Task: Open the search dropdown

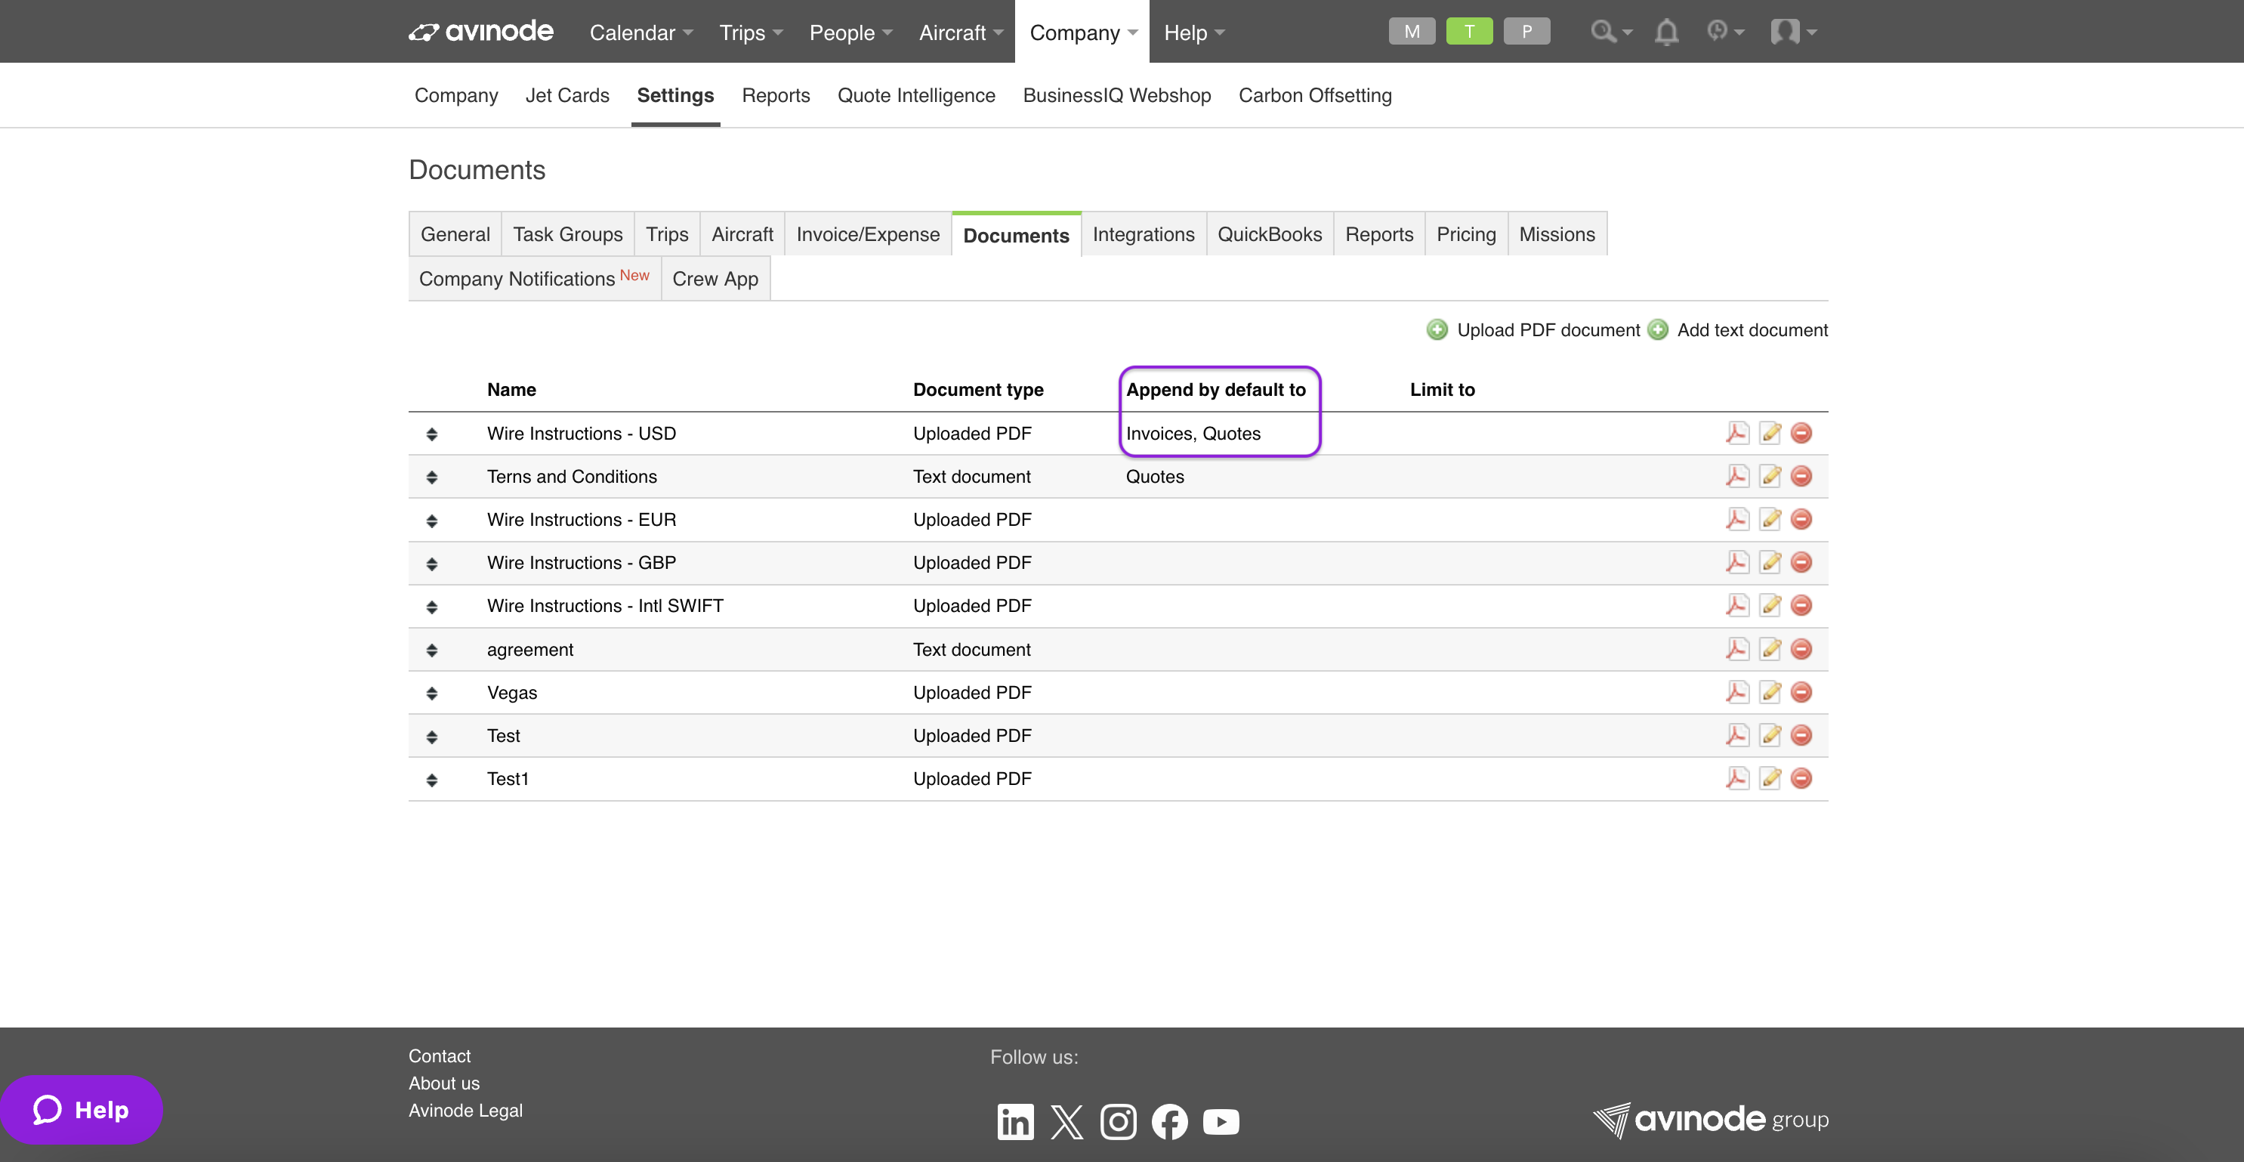Action: pyautogui.click(x=1611, y=32)
